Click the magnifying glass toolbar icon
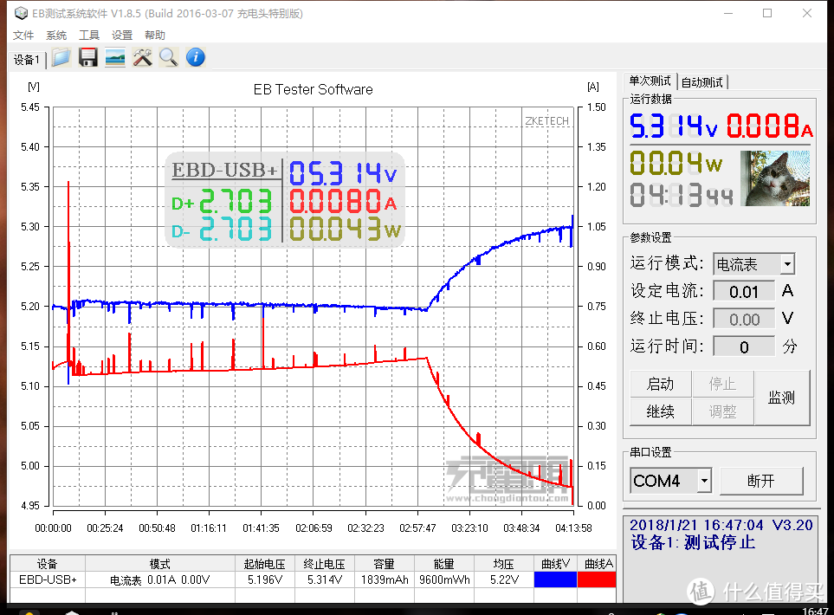Image resolution: width=834 pixels, height=615 pixels. tap(168, 58)
